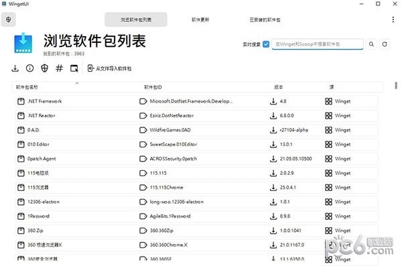This screenshot has height=266, width=402.
Task: Select the 浏览软件包列表 tab
Action: [136, 19]
